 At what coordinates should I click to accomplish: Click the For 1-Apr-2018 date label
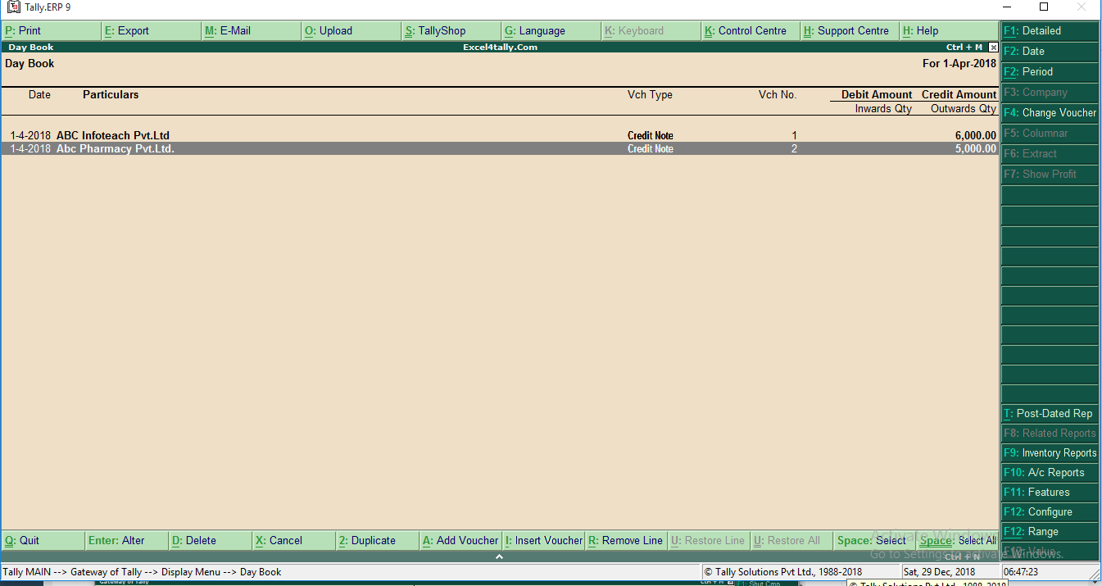point(959,64)
